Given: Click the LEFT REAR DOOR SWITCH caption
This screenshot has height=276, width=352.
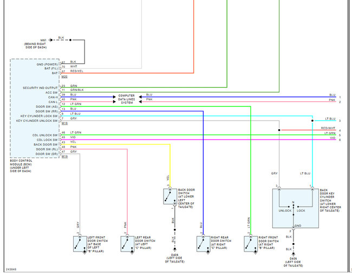Looking at the screenshot, I should click(x=145, y=243).
